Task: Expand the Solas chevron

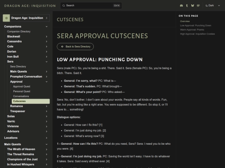Action: 47,117
